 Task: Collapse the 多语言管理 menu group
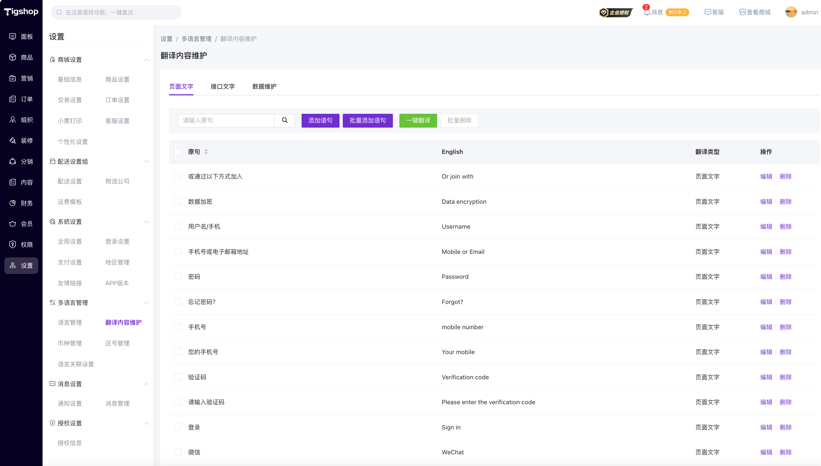(146, 303)
